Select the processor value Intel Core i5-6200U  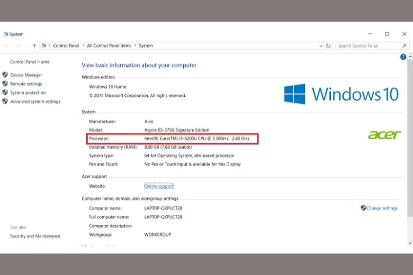197,139
